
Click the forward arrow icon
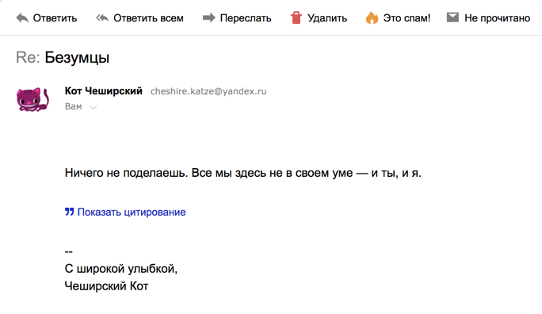pos(208,17)
